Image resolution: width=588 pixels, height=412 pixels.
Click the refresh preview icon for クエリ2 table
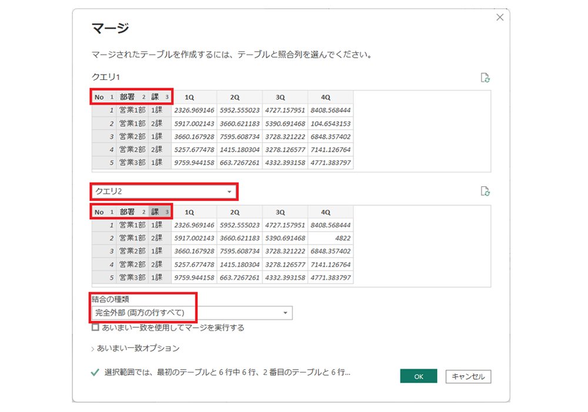tap(485, 191)
